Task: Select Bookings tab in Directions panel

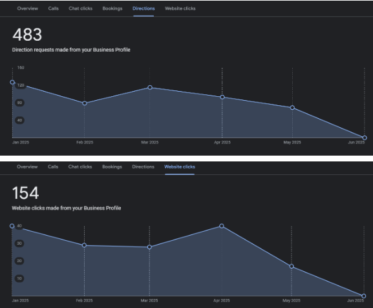Action: point(112,8)
